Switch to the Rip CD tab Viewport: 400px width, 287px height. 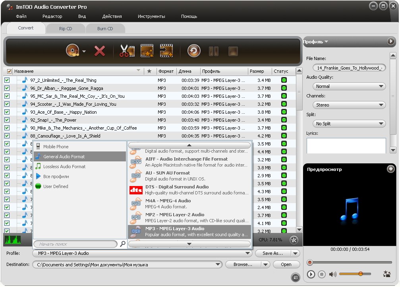[66, 29]
